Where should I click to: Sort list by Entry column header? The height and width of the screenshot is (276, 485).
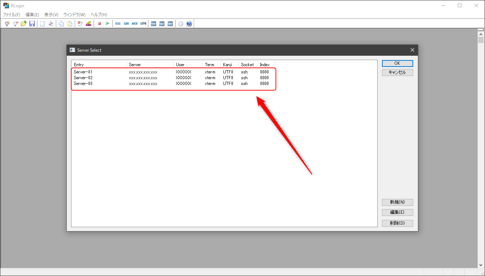[99, 65]
